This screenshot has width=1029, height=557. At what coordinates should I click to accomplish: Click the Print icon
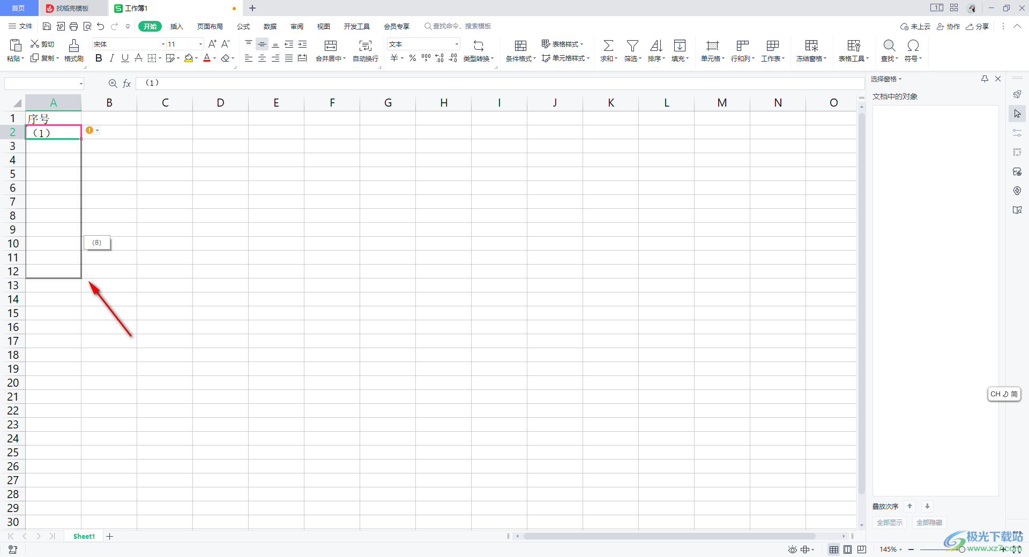pyautogui.click(x=73, y=26)
